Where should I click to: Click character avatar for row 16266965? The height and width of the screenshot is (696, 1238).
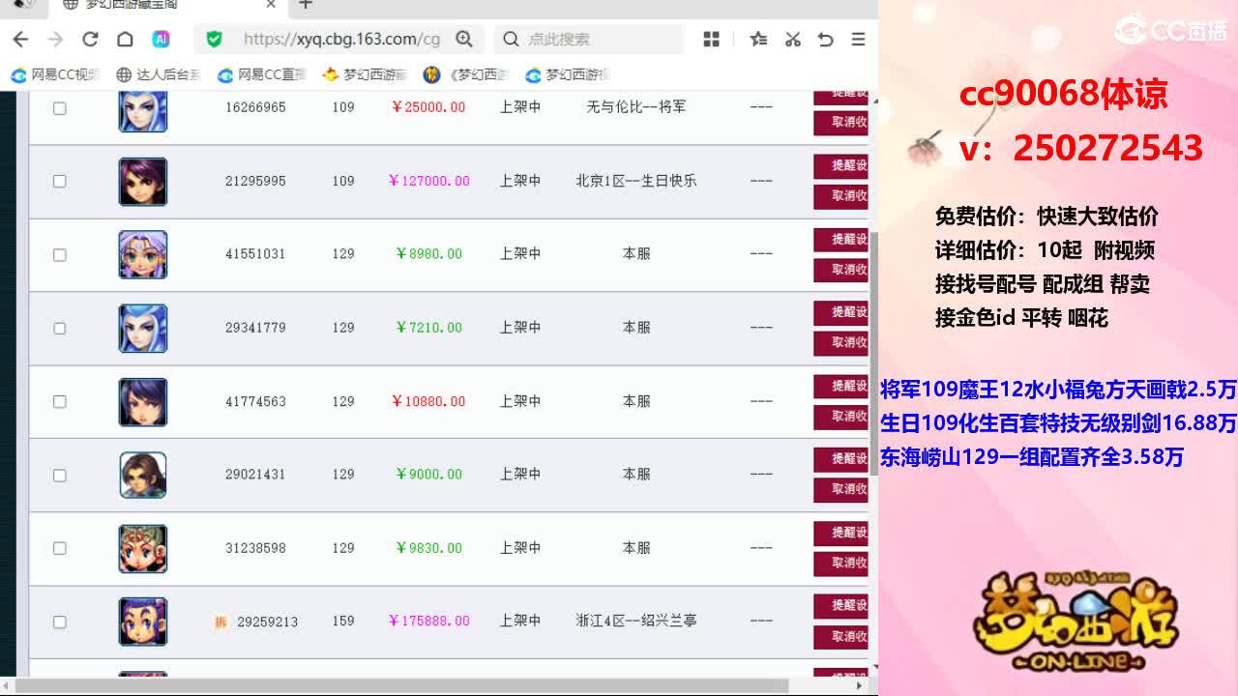tap(143, 111)
